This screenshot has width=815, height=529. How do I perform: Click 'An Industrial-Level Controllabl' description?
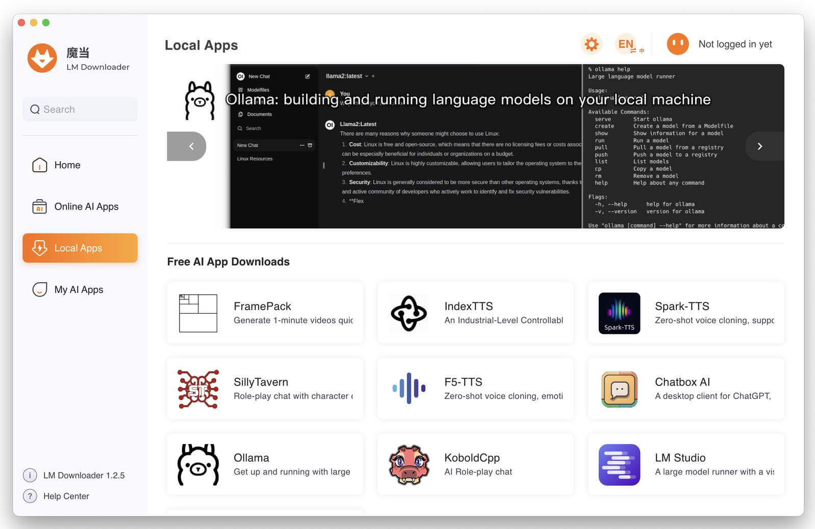[x=504, y=320]
